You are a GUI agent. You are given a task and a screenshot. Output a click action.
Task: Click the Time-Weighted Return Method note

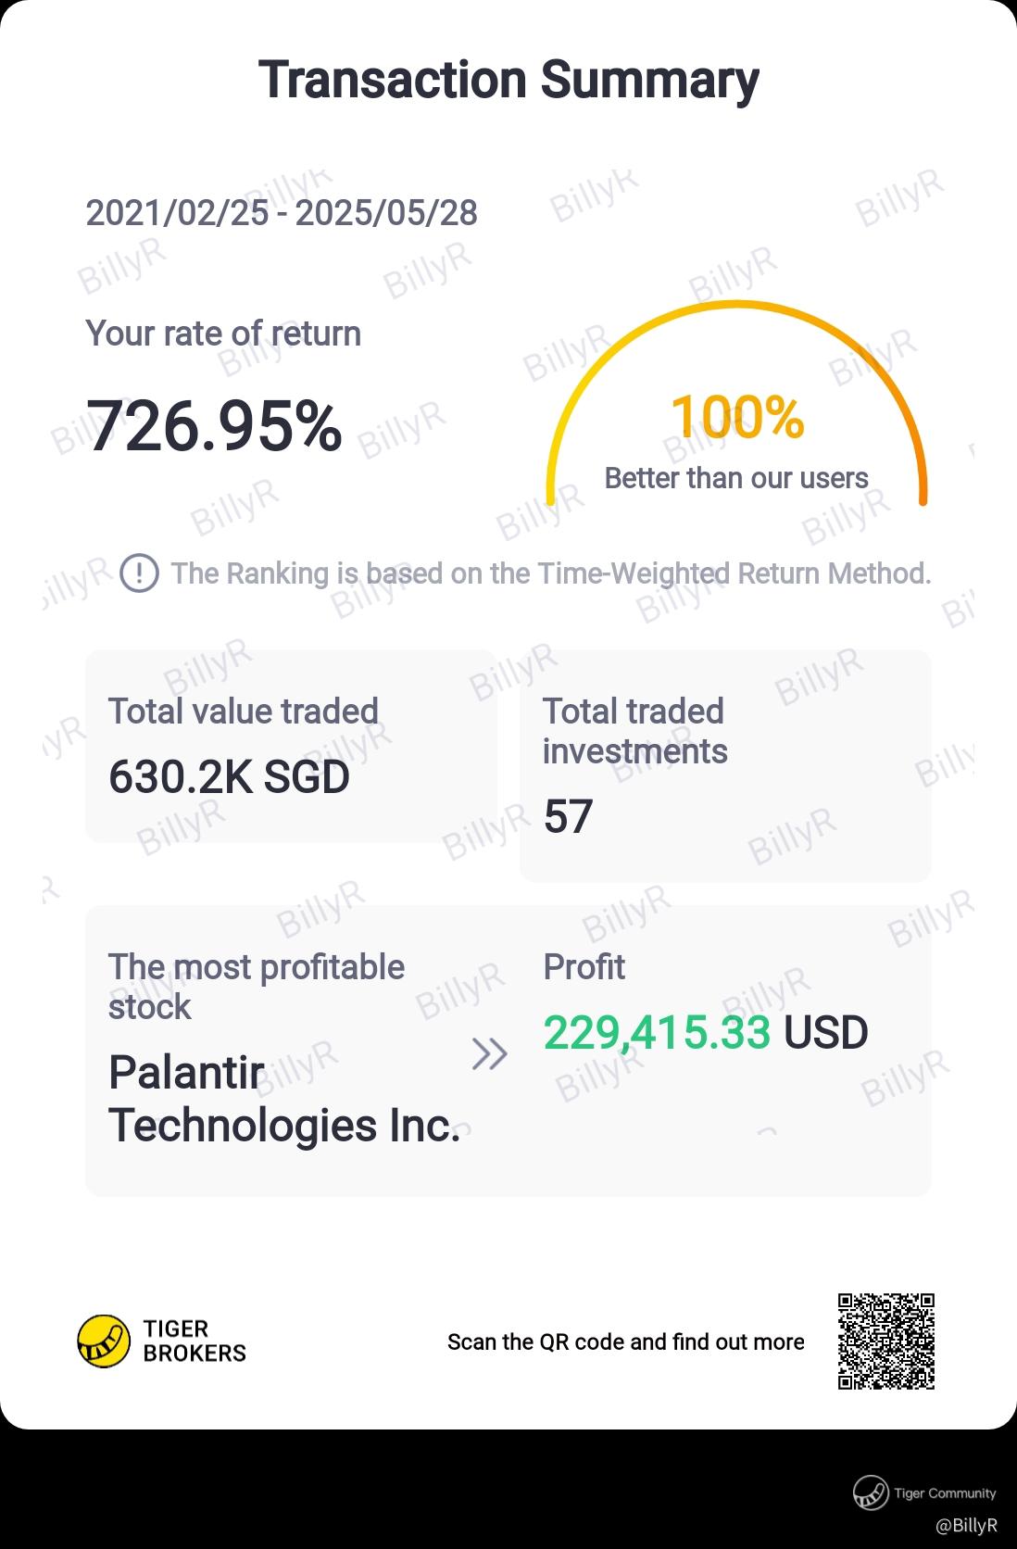click(x=551, y=573)
